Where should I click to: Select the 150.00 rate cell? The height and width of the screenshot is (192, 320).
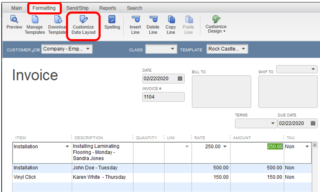click(211, 177)
